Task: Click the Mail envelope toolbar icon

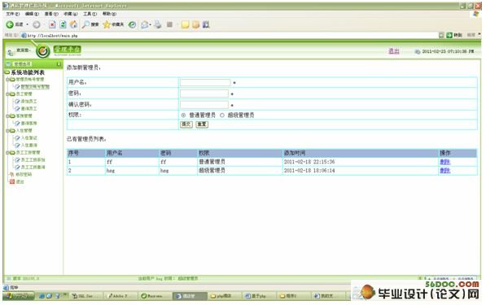Action: tap(144, 24)
